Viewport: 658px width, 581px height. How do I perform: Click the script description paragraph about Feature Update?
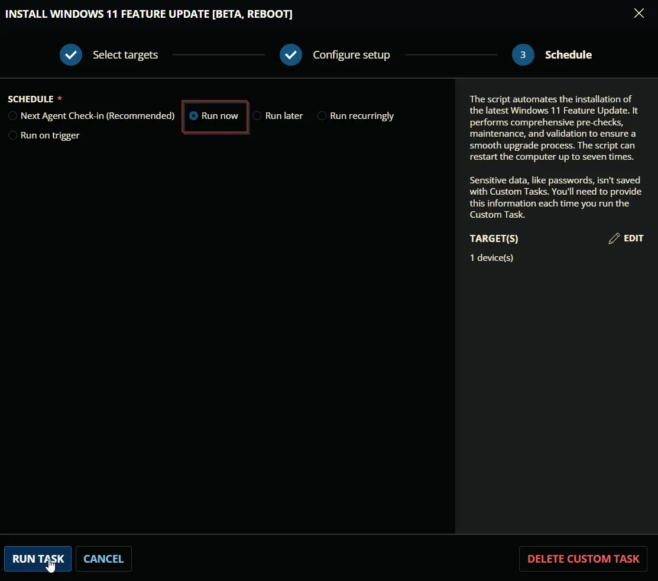553,128
